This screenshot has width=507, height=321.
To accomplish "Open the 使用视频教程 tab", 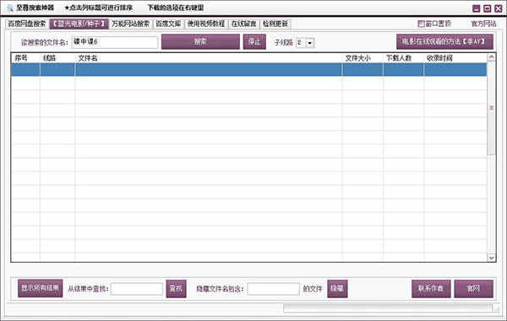I will tap(206, 24).
